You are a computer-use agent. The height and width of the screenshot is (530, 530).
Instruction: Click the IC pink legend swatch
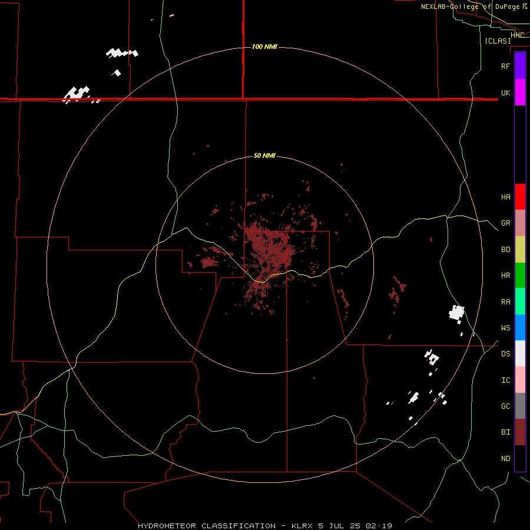point(520,380)
